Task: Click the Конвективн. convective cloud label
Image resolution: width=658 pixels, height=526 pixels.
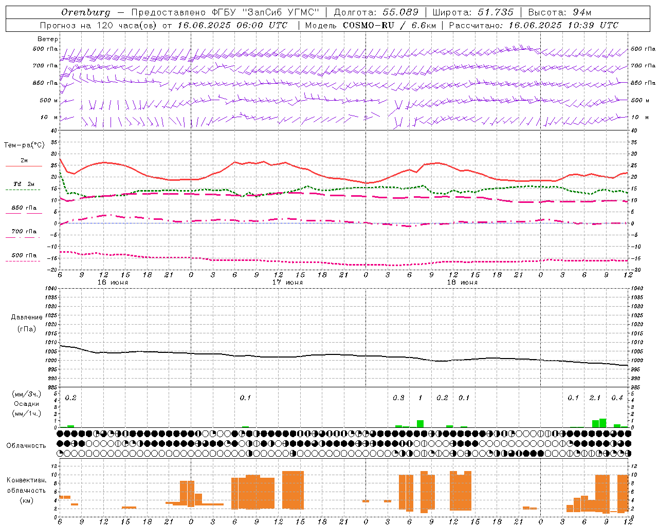Action: [27, 480]
